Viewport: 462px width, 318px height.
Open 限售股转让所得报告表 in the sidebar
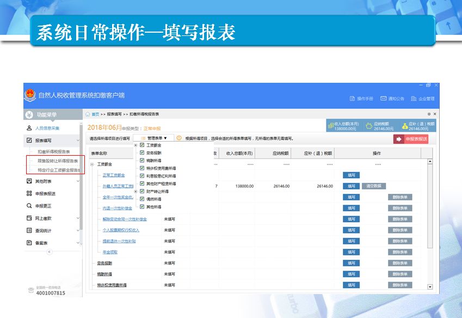coord(58,161)
